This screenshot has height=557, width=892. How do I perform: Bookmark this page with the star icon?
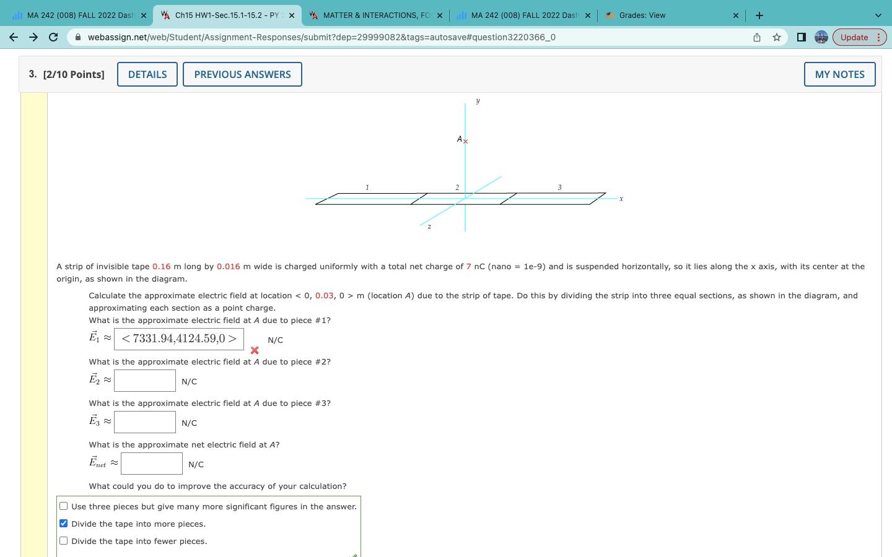[x=776, y=37]
